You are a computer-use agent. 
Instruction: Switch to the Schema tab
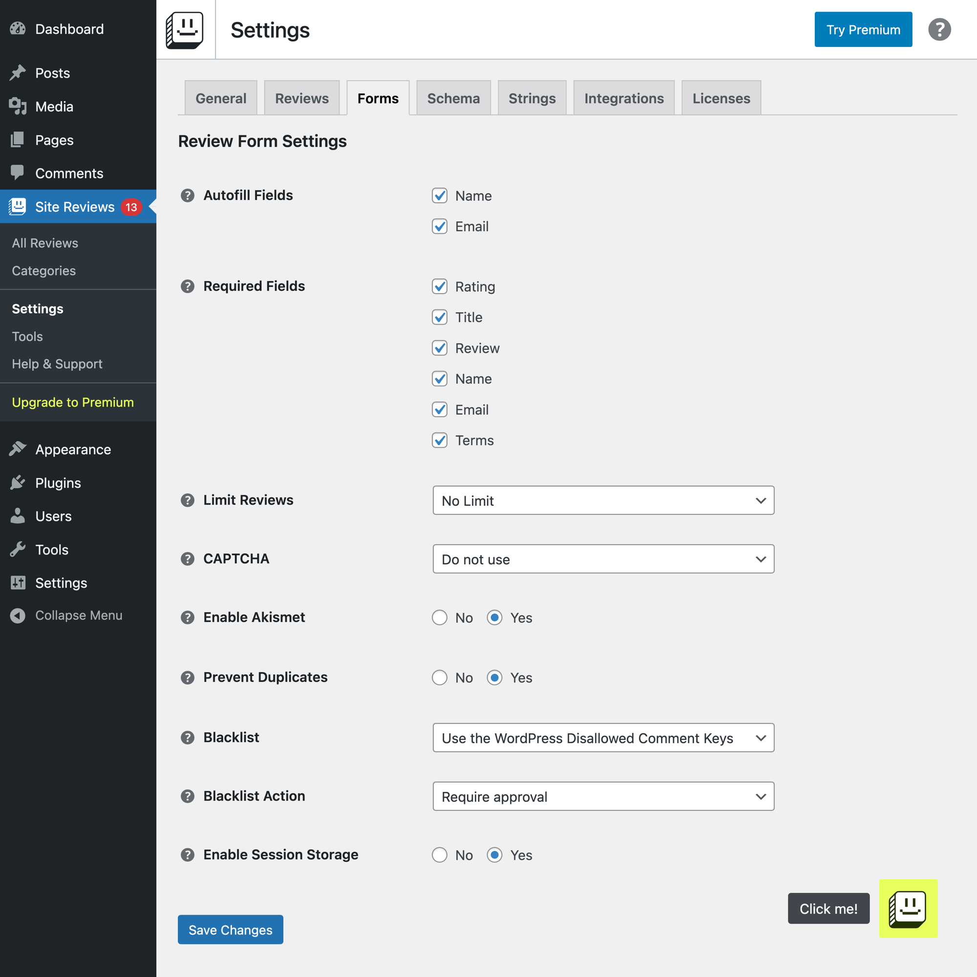(453, 98)
